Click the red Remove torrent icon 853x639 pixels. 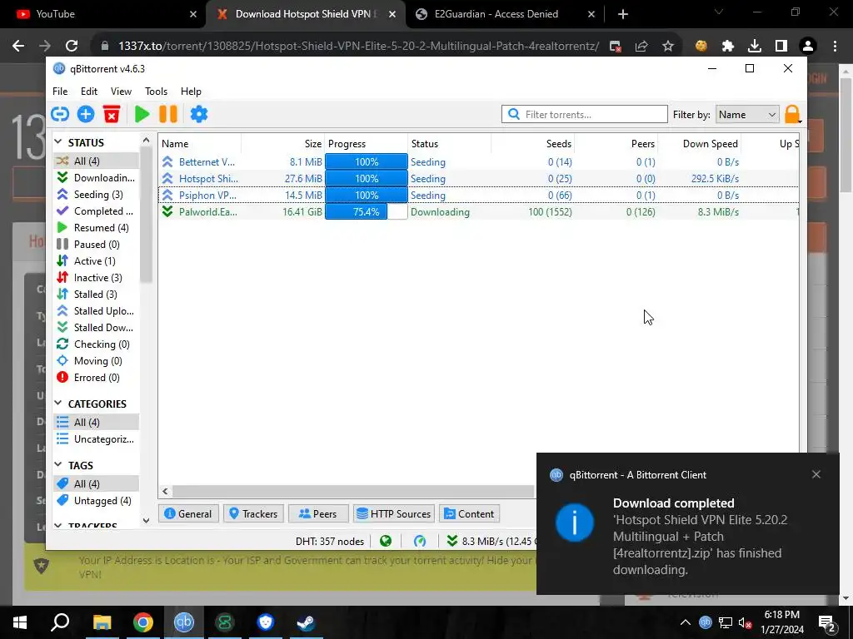112,114
